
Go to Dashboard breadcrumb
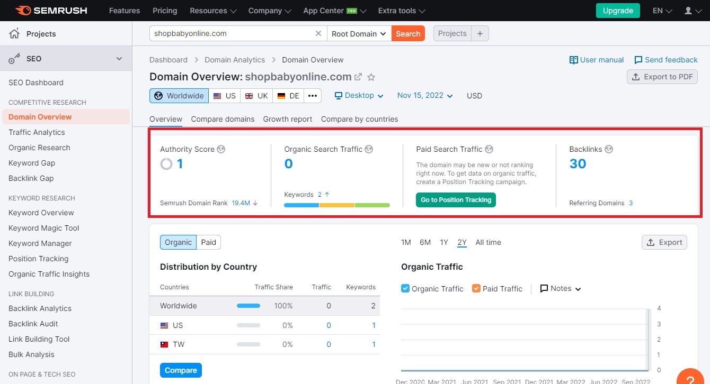(168, 60)
